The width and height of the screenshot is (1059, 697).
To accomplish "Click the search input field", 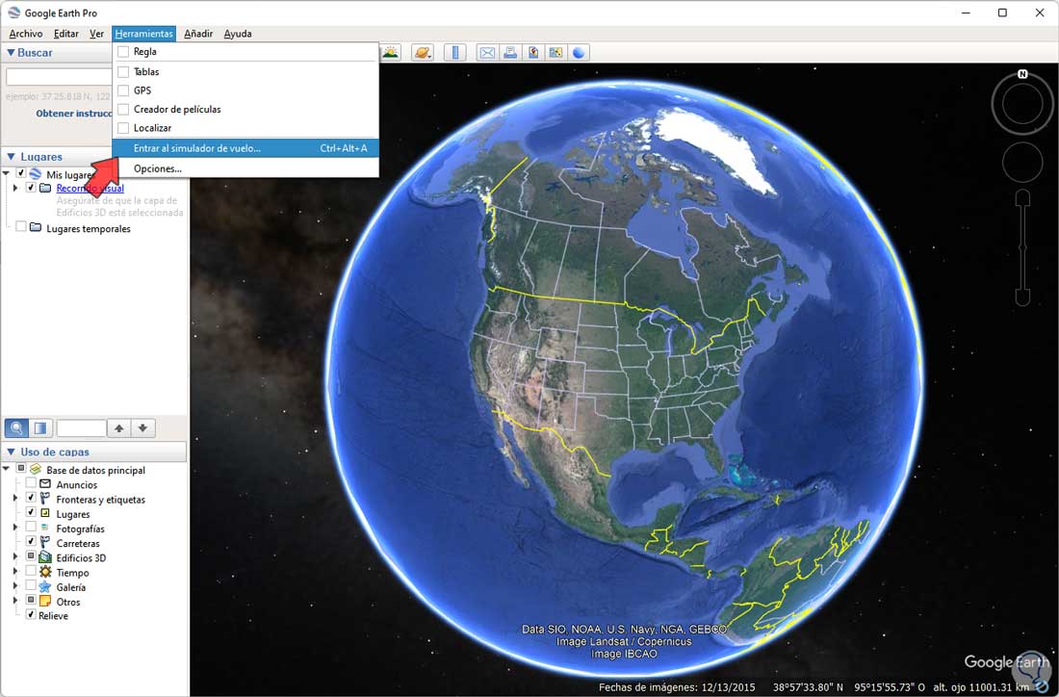I will pyautogui.click(x=59, y=76).
